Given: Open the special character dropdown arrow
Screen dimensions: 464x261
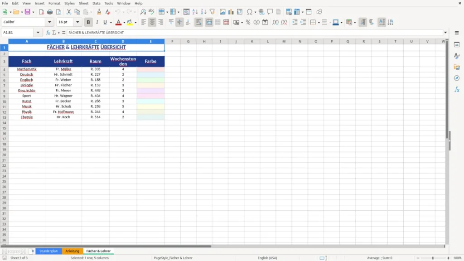Looking at the screenshot, I should point(255,12).
